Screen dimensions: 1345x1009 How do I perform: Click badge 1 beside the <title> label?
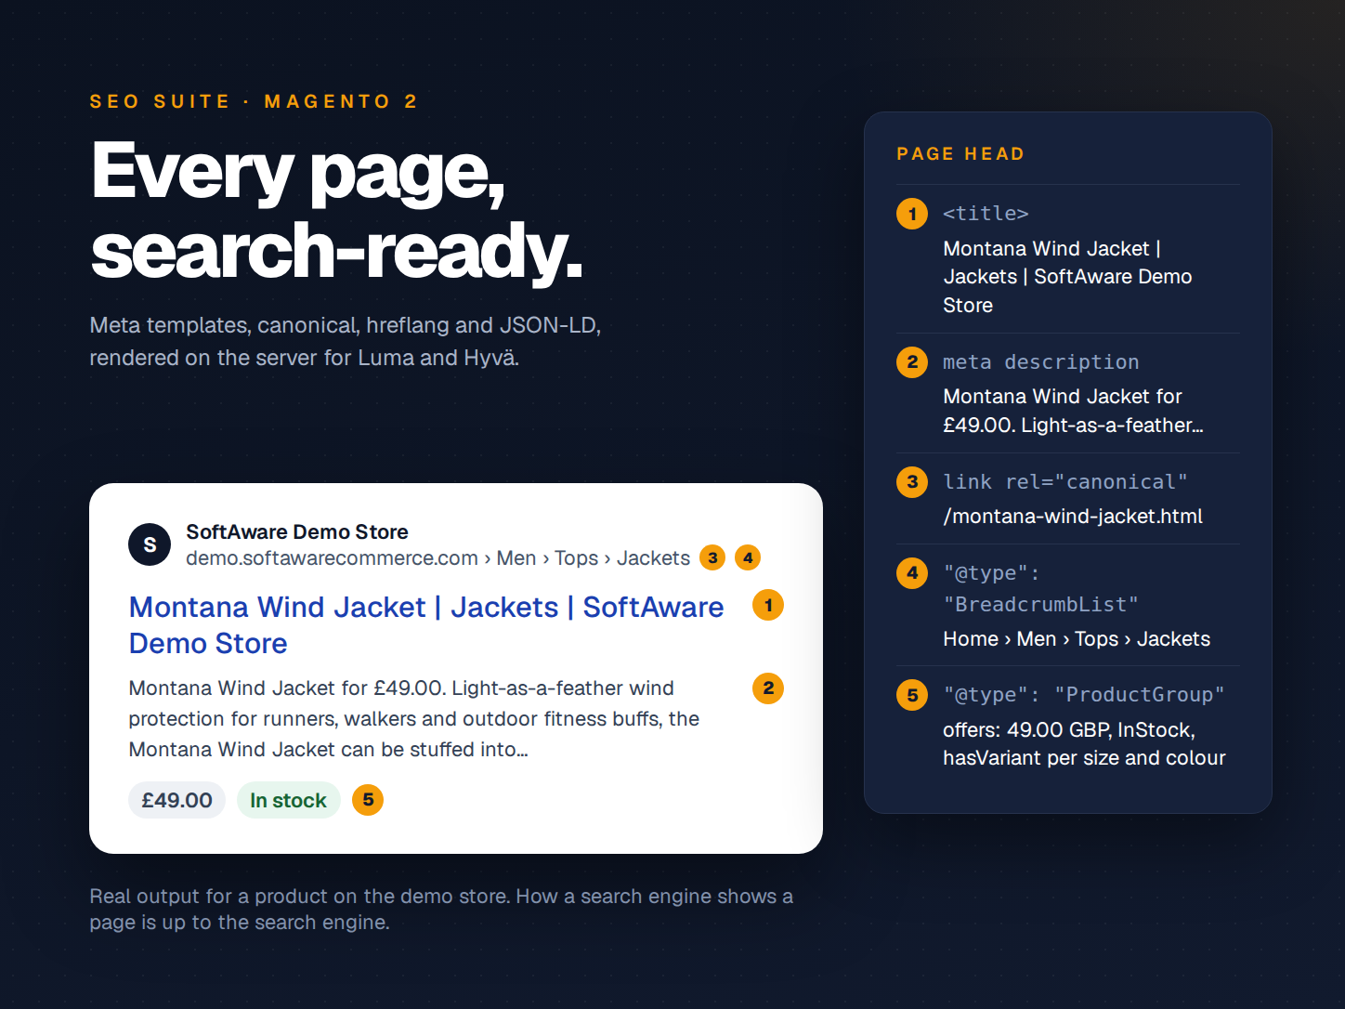click(912, 214)
